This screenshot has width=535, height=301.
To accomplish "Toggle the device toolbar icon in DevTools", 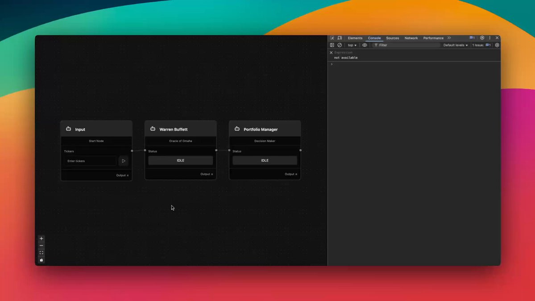I will 340,38.
